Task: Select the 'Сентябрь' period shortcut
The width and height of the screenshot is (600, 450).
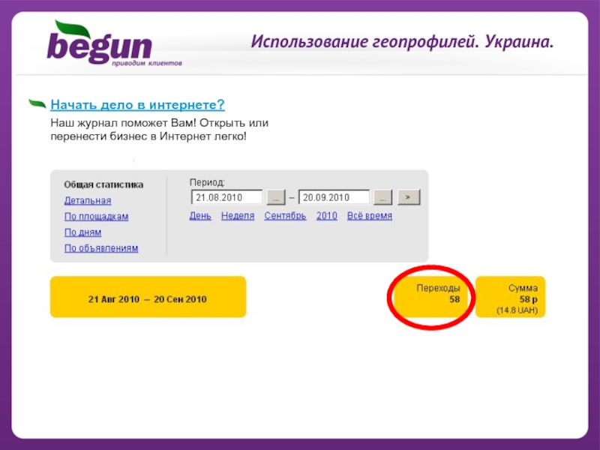Action: [x=285, y=216]
